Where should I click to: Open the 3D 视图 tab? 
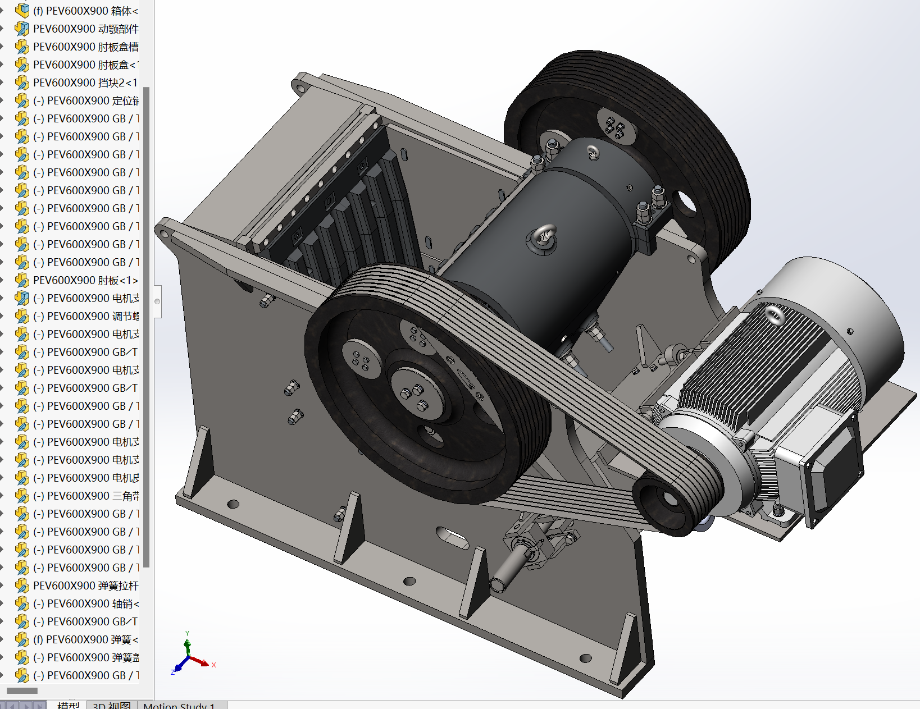pyautogui.click(x=112, y=705)
